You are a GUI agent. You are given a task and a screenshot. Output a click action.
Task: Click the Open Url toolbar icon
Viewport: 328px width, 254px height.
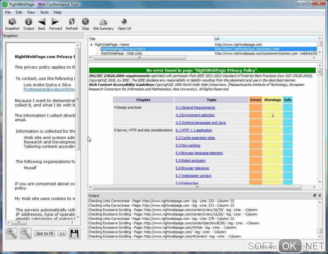tap(124, 22)
